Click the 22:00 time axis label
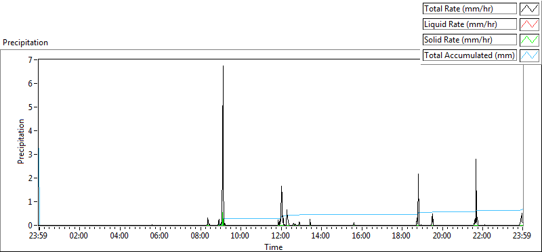Viewport: 542px width, 252px height. coord(482,236)
